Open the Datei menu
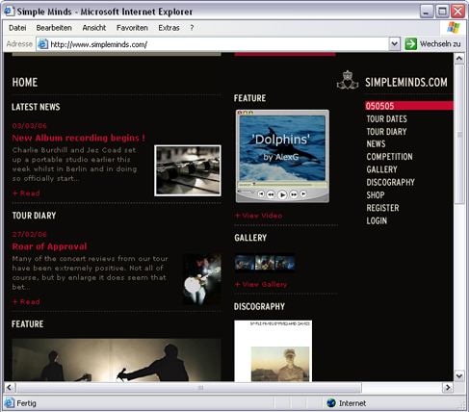469x412 pixels. coord(17,28)
